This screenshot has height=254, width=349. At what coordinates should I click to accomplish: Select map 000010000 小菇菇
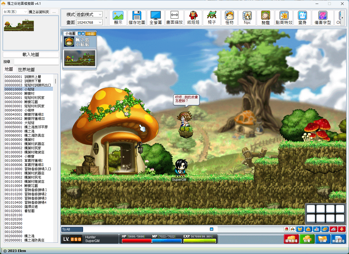click(x=28, y=89)
